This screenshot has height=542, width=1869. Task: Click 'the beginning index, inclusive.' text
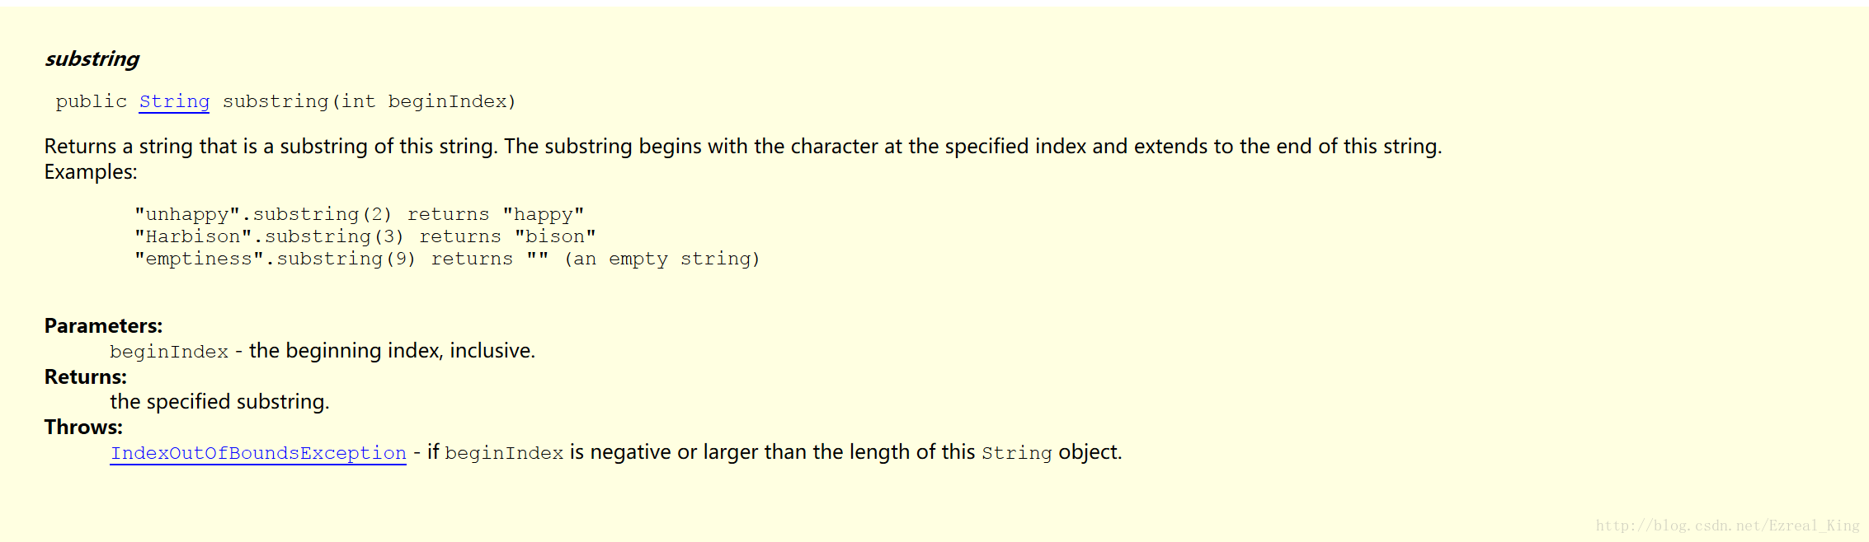tap(392, 351)
